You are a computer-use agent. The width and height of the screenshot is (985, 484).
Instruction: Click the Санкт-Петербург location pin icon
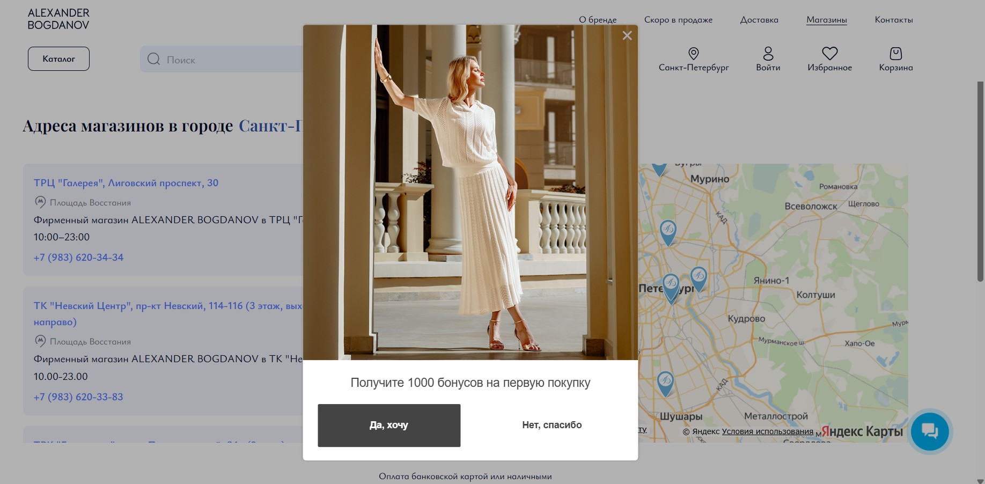(x=693, y=54)
